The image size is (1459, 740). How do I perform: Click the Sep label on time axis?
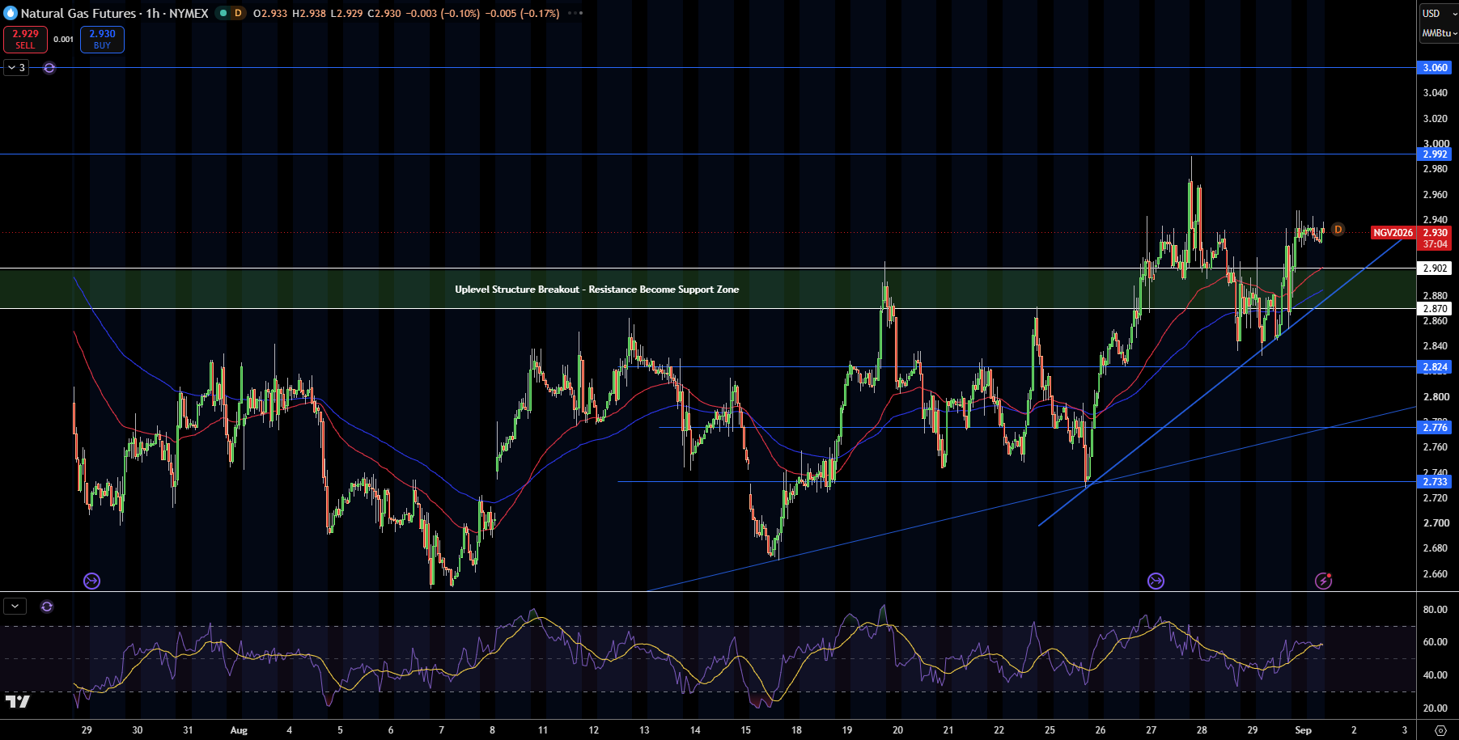pyautogui.click(x=1303, y=730)
